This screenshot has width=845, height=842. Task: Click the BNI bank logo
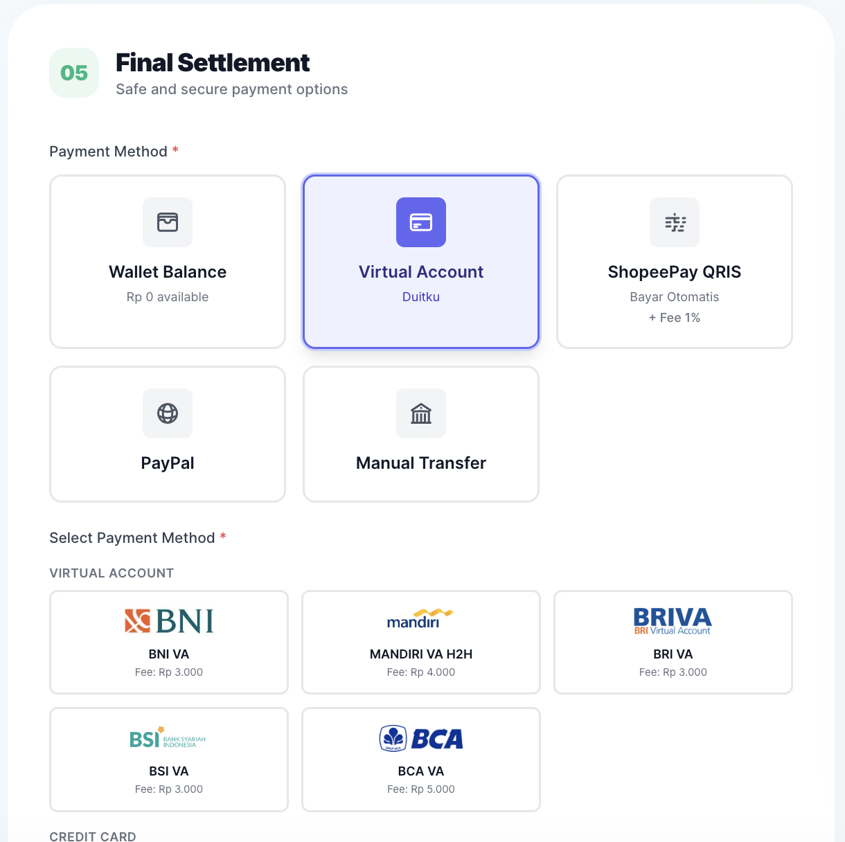pyautogui.click(x=169, y=621)
